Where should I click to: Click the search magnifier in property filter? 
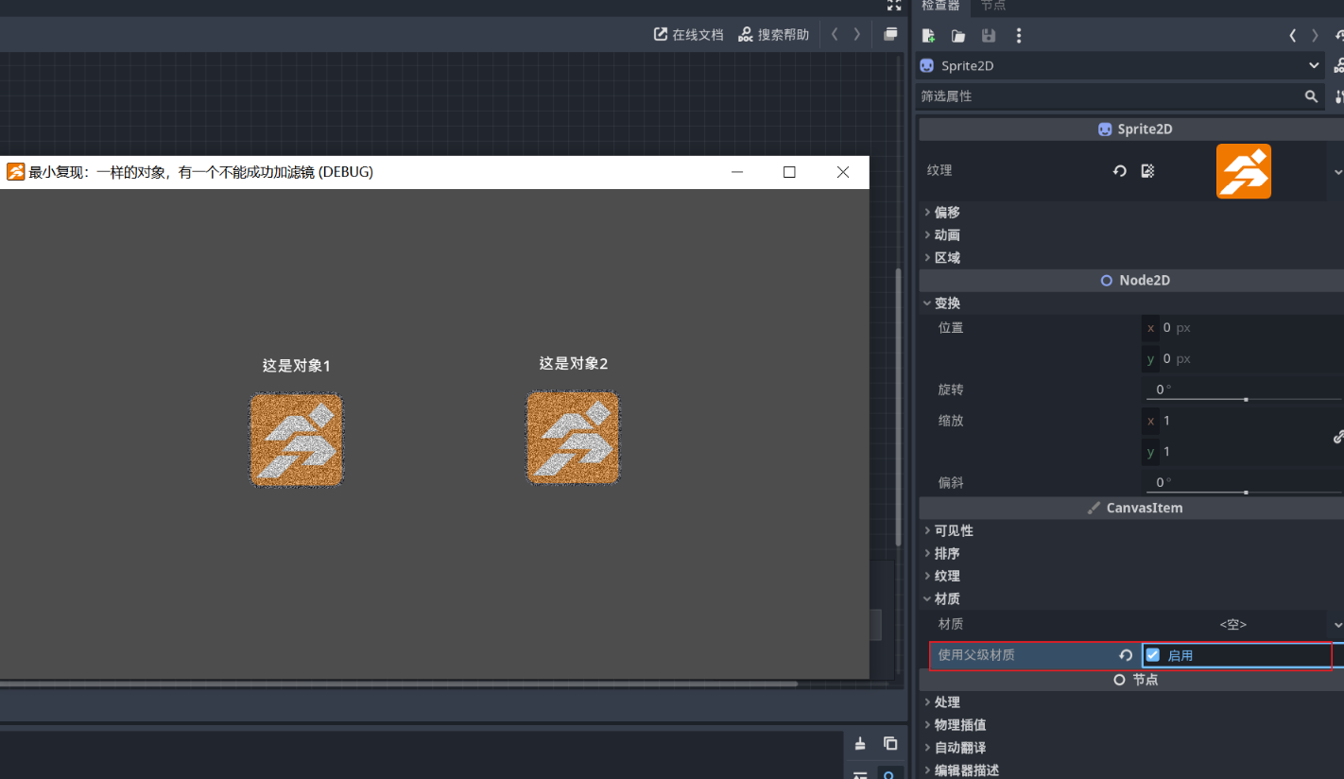point(1311,96)
